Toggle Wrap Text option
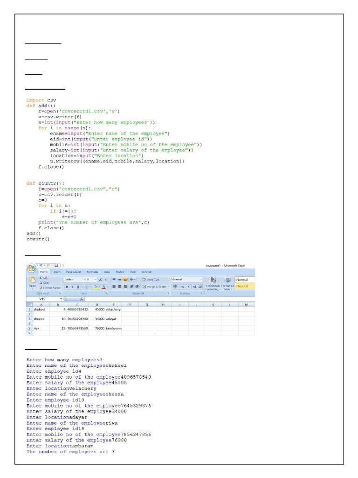Screen dimensions: 358x478 click(151, 280)
